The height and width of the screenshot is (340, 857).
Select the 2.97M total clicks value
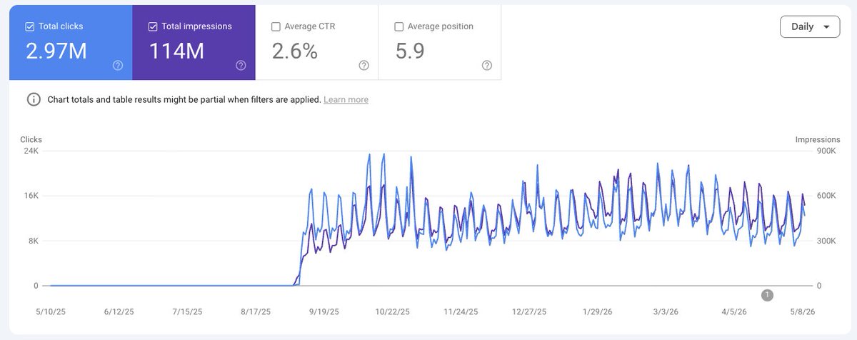click(56, 51)
